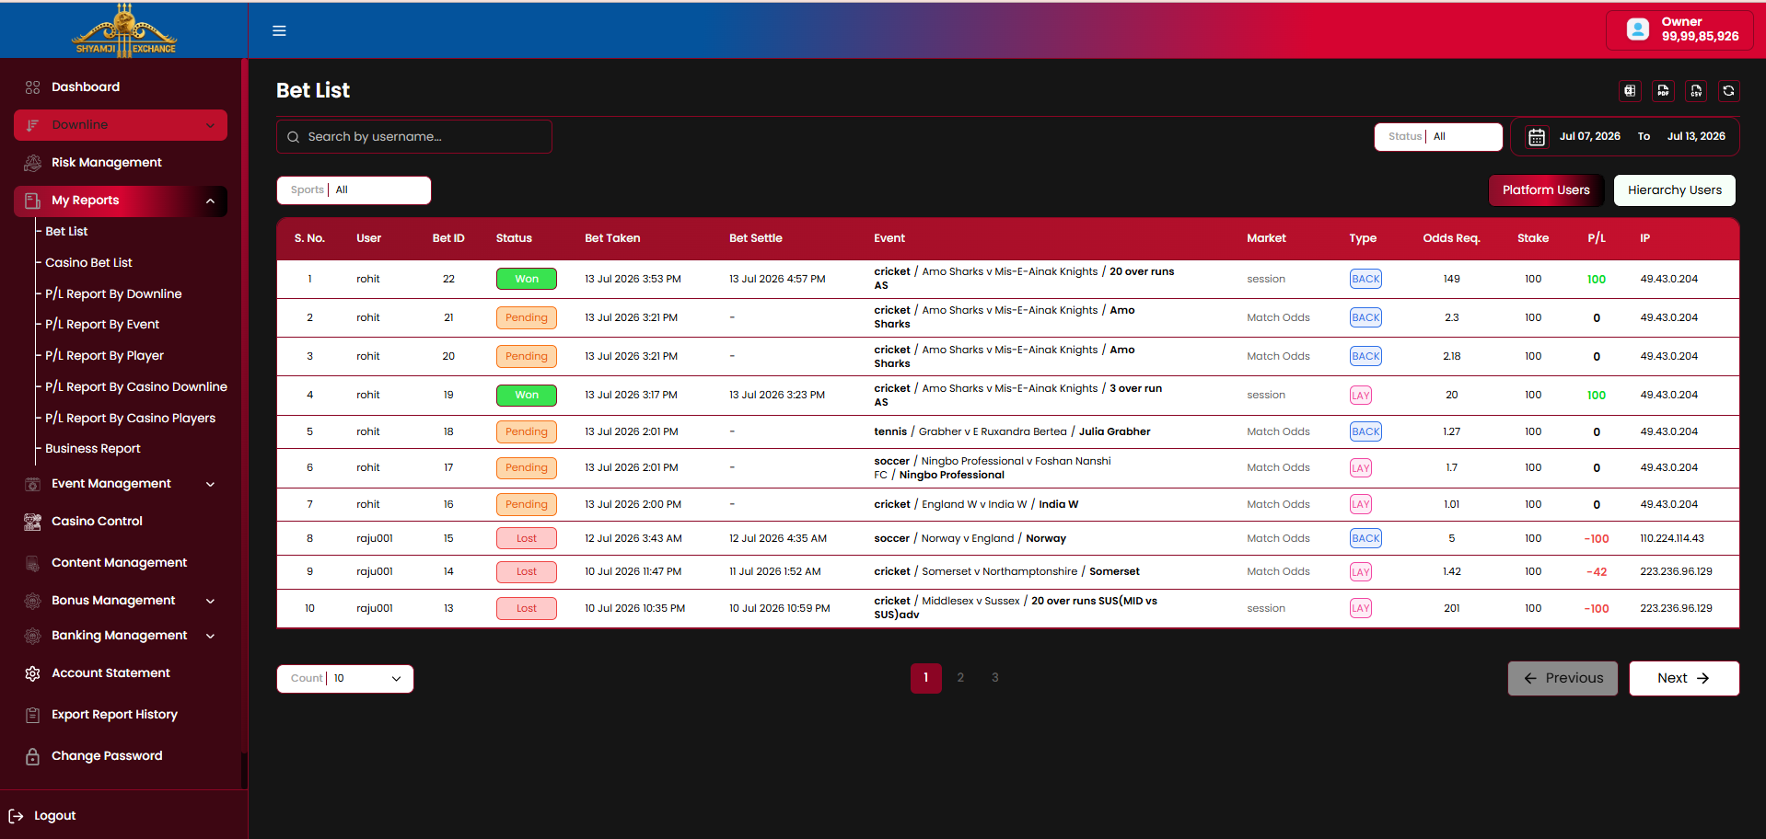The height and width of the screenshot is (839, 1766).
Task: Go to page 2
Action: click(x=960, y=678)
